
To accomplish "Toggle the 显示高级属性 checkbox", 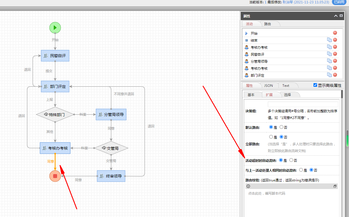I will (315, 85).
